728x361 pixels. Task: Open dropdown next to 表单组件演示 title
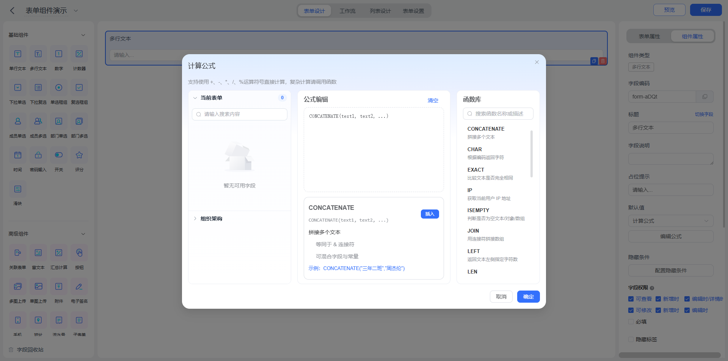coord(76,11)
